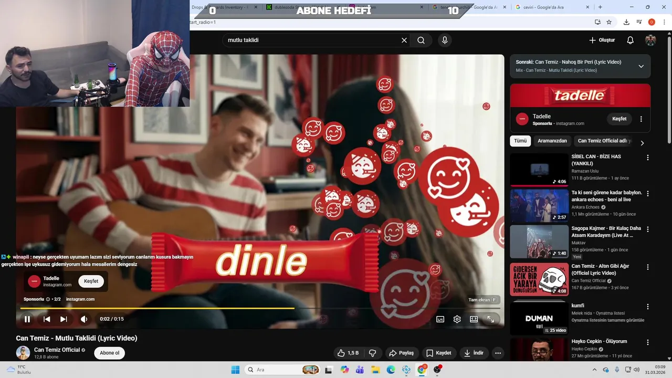This screenshot has width=672, height=378.
Task: Open options menu for sidebar Tadelle ad
Action: (x=641, y=119)
